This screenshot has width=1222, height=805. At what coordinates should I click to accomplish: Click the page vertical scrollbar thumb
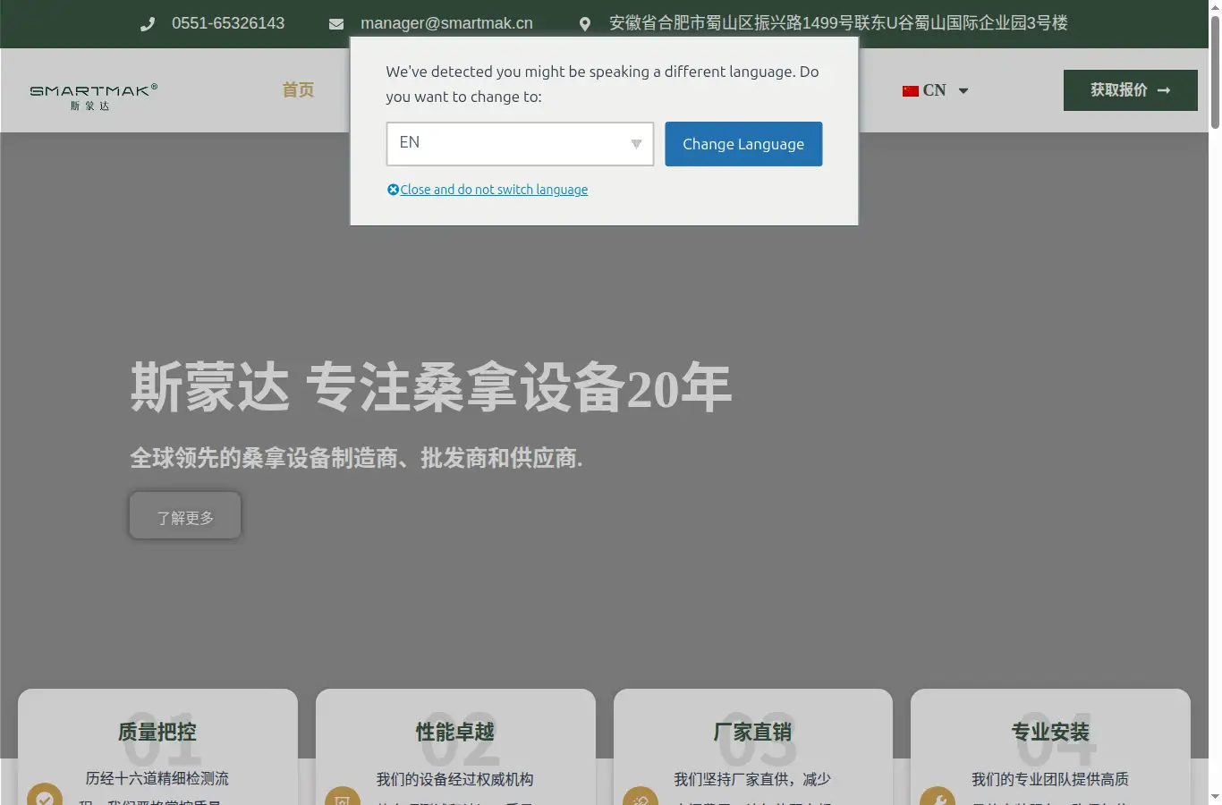1215,73
